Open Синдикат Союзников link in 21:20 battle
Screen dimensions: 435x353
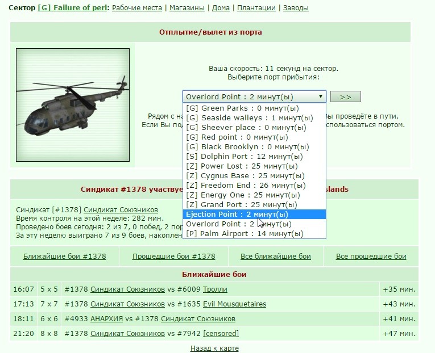coord(127,333)
